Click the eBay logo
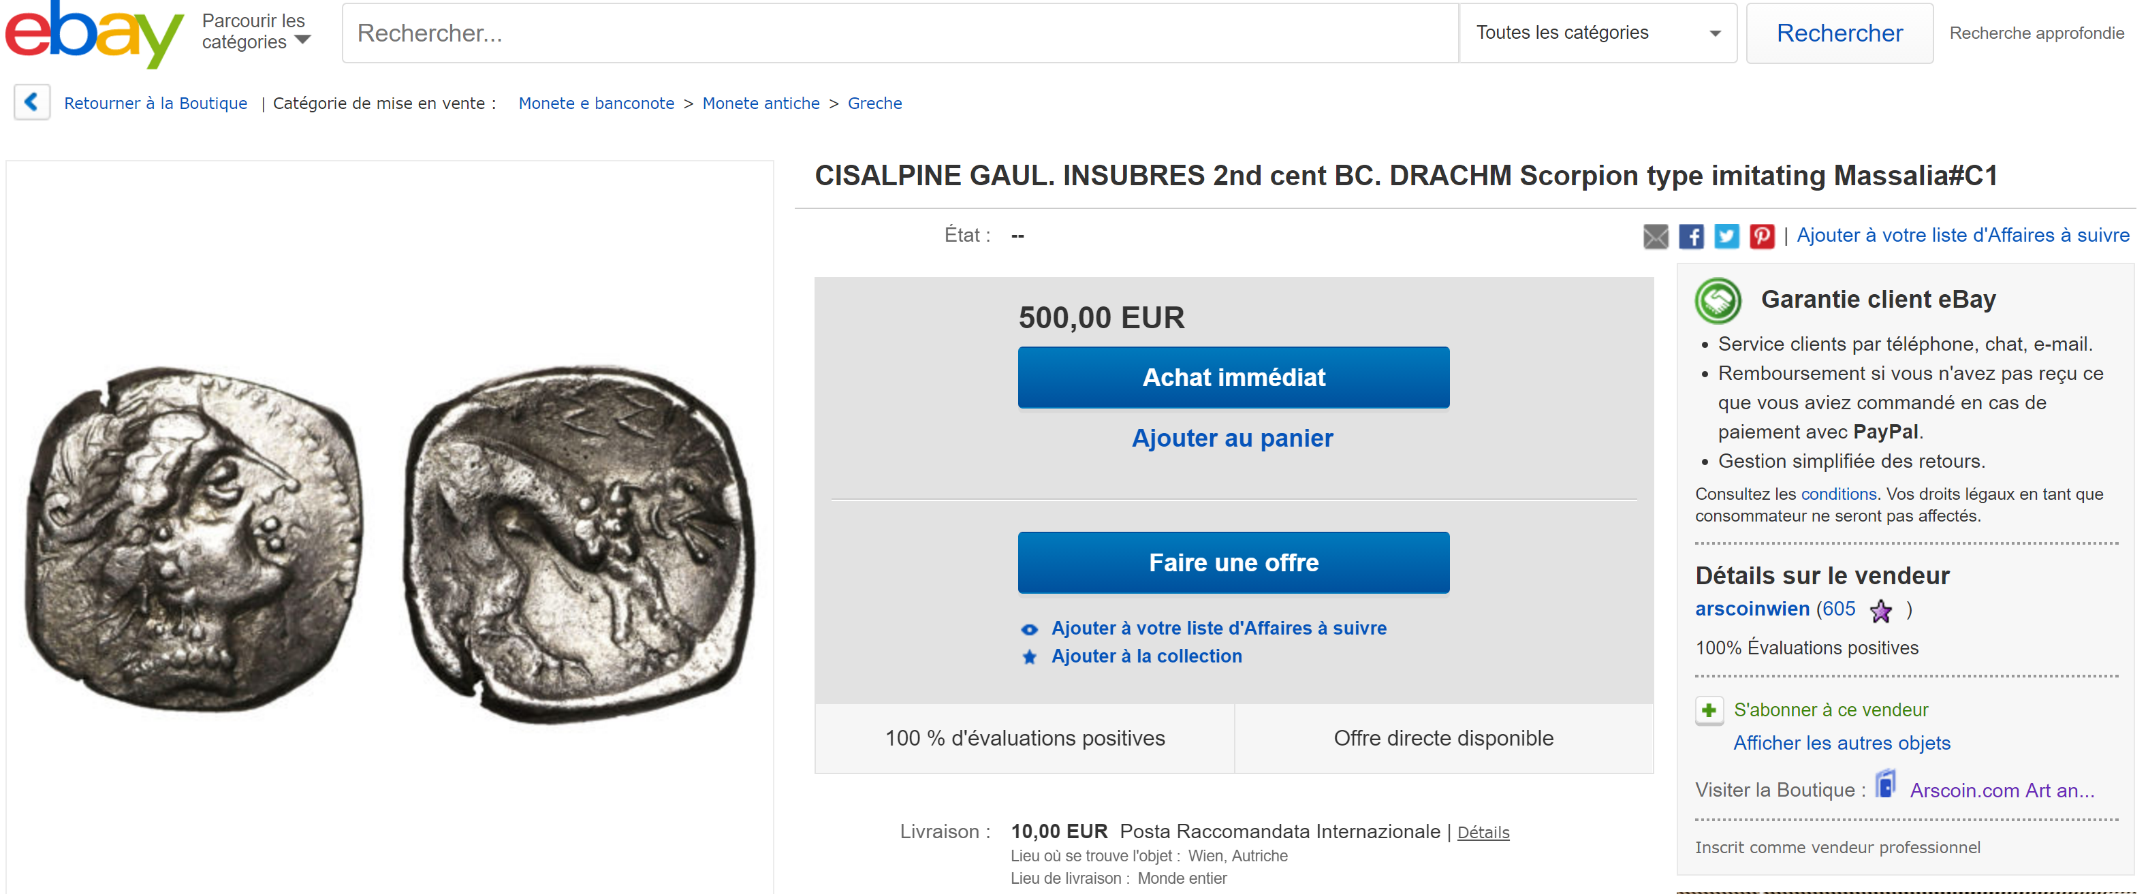 93,33
